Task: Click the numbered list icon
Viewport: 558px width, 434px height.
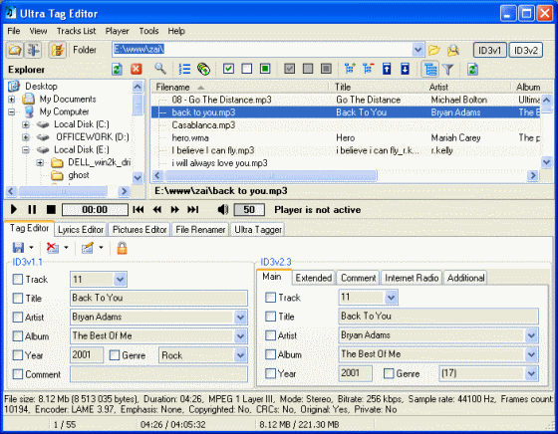Action: tap(184, 69)
